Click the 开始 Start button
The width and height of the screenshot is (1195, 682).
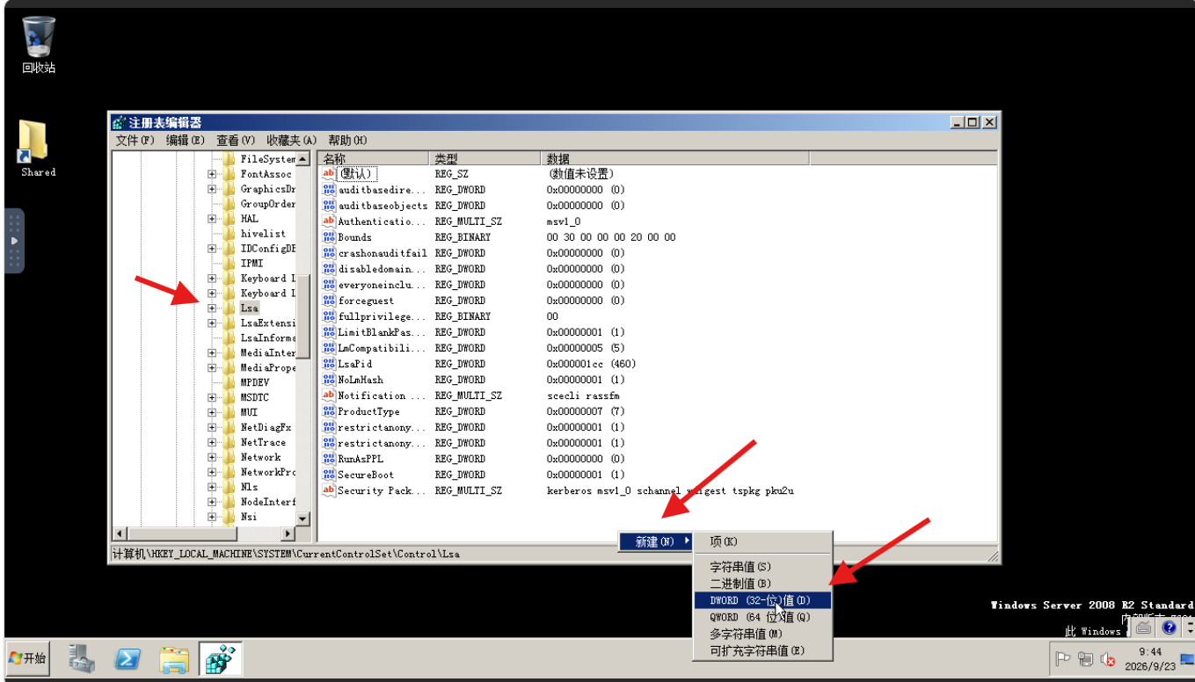pyautogui.click(x=28, y=658)
